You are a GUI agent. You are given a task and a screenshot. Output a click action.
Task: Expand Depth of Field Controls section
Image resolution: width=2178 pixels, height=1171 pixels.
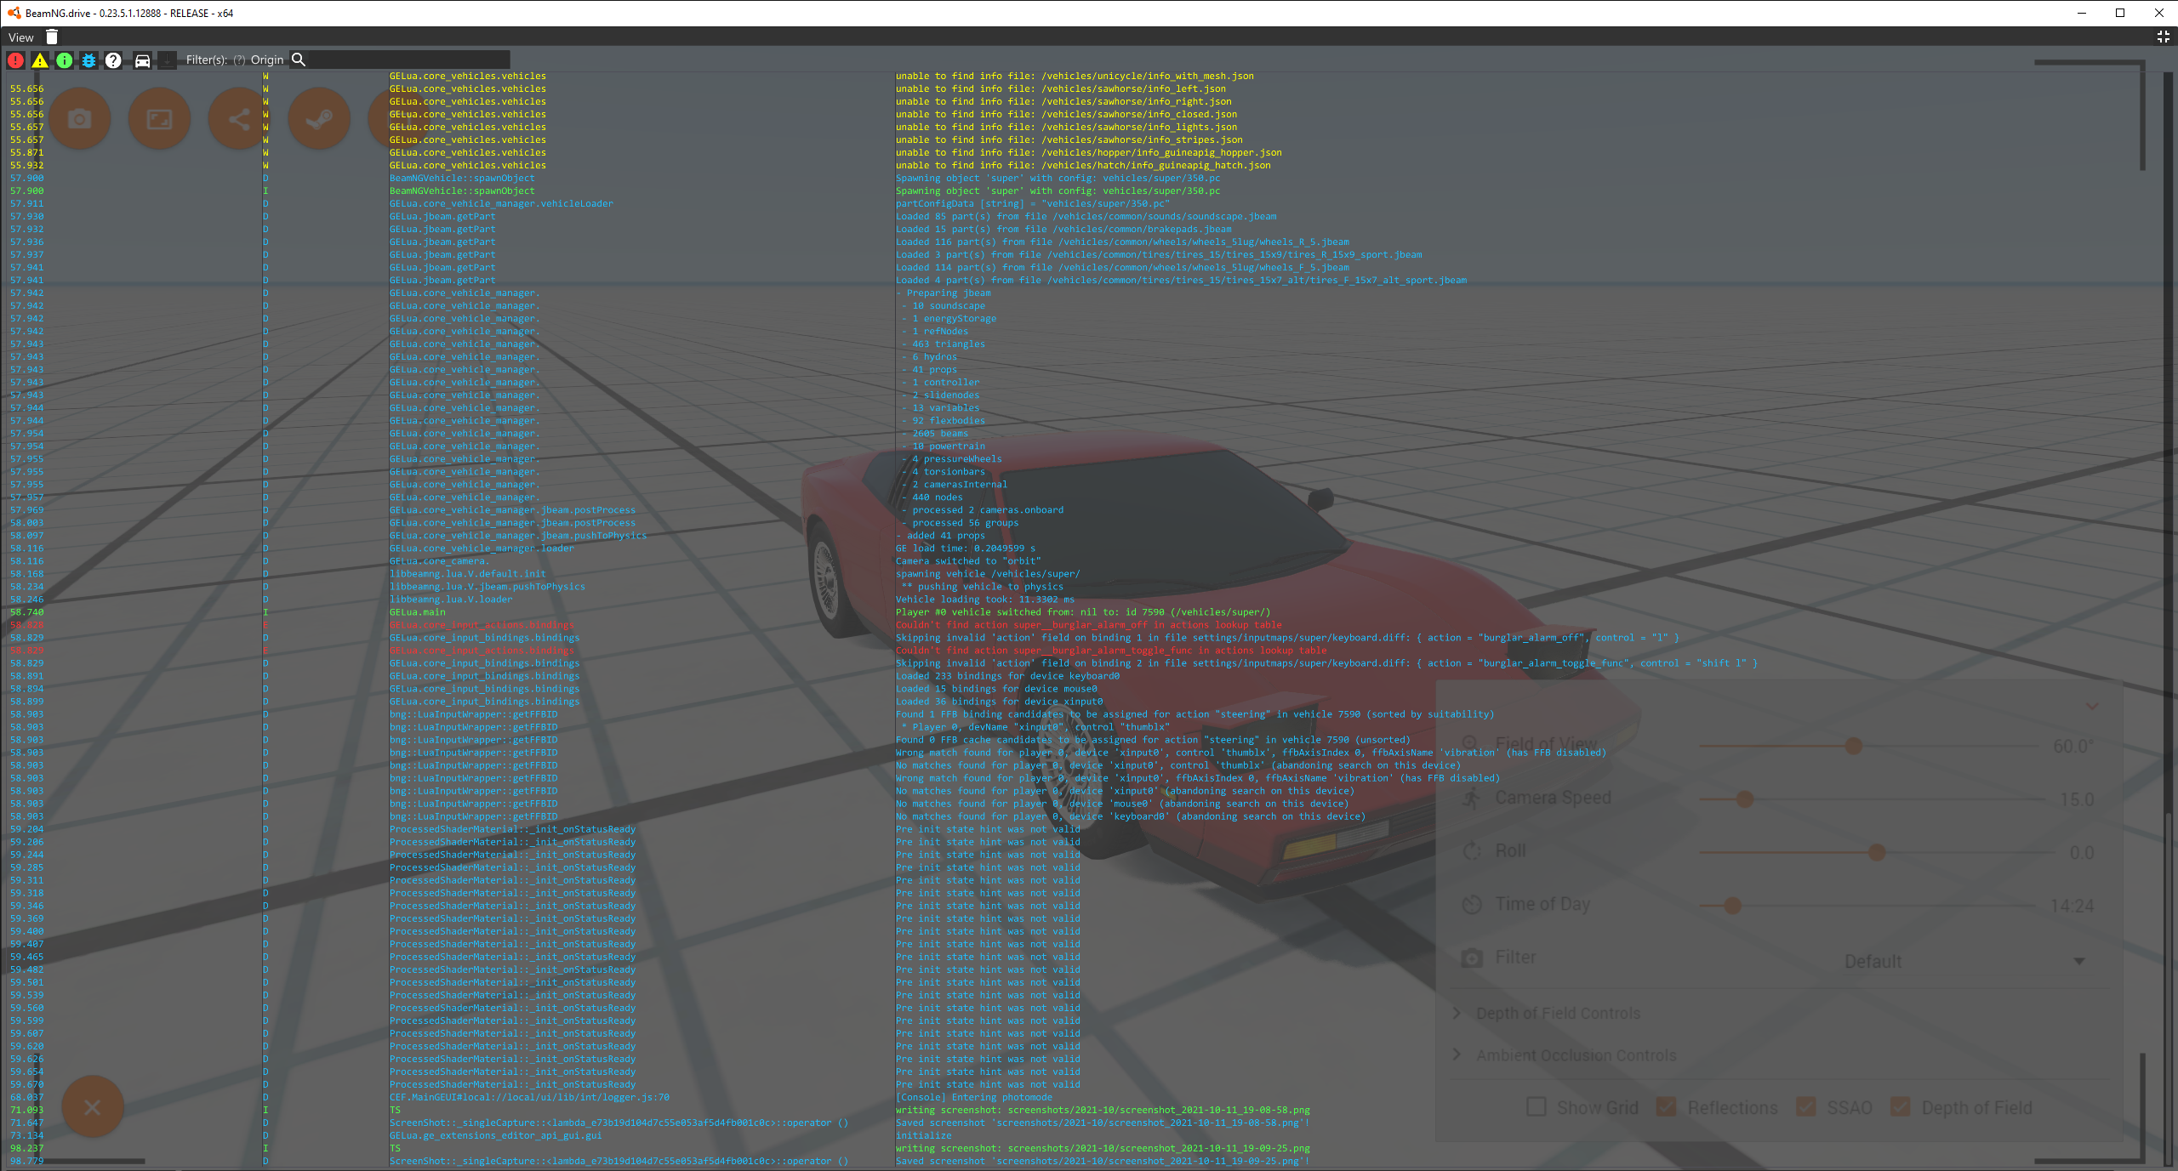pyautogui.click(x=1557, y=1013)
